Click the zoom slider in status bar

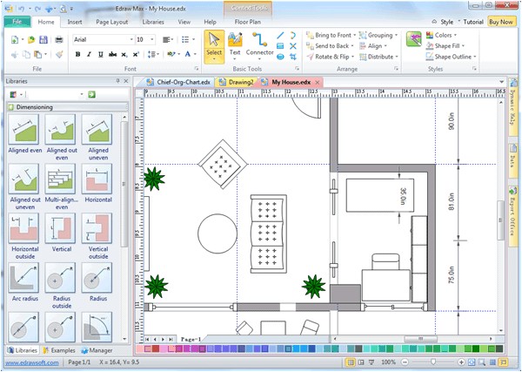(433, 362)
